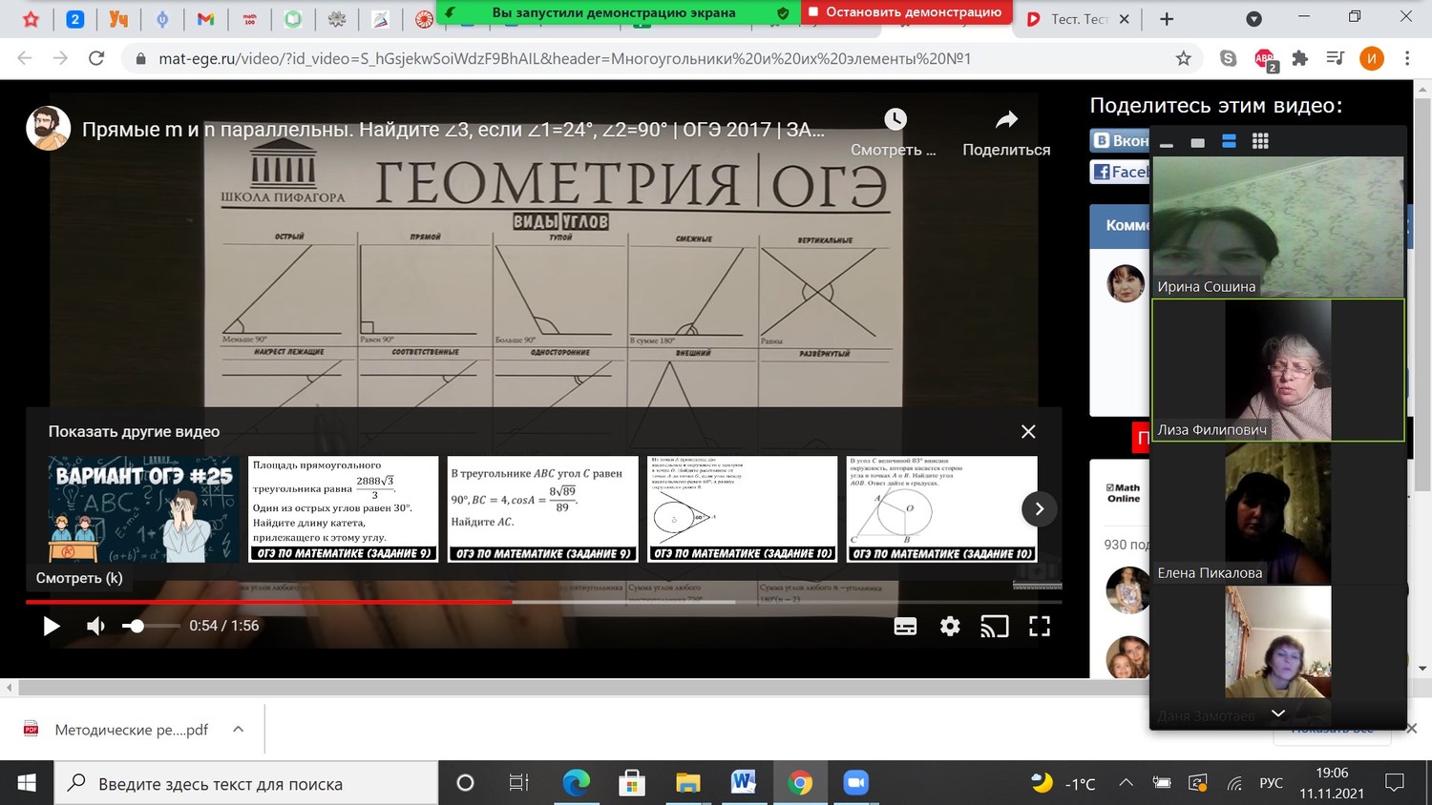Close the downloads bar
1432x805 pixels.
point(1412,729)
